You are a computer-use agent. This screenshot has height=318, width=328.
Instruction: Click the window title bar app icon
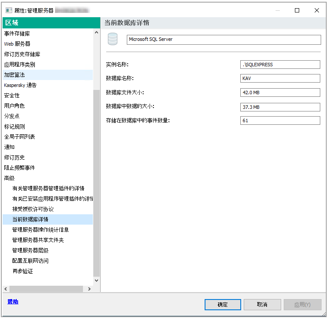[9, 10]
